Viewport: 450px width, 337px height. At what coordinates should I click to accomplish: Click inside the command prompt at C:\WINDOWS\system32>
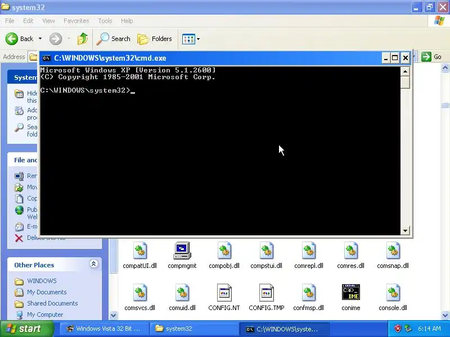(88, 90)
